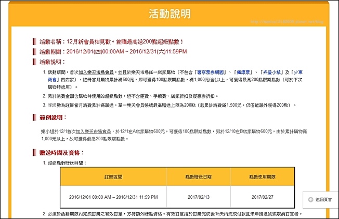Open the 瘋漂票 store link
The image size is (339, 219).
coord(243,72)
